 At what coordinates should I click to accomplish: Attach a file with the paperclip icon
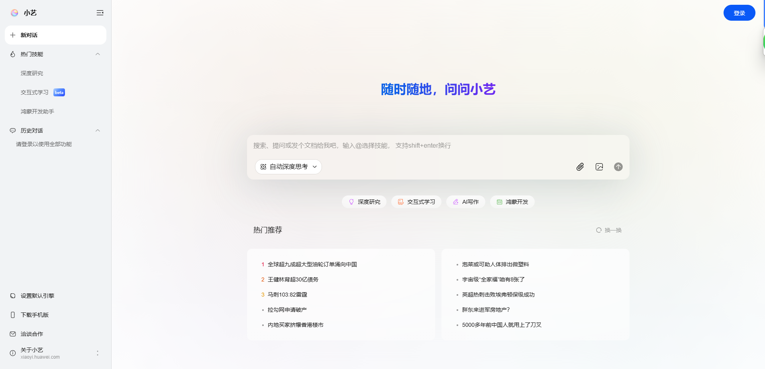pyautogui.click(x=580, y=167)
